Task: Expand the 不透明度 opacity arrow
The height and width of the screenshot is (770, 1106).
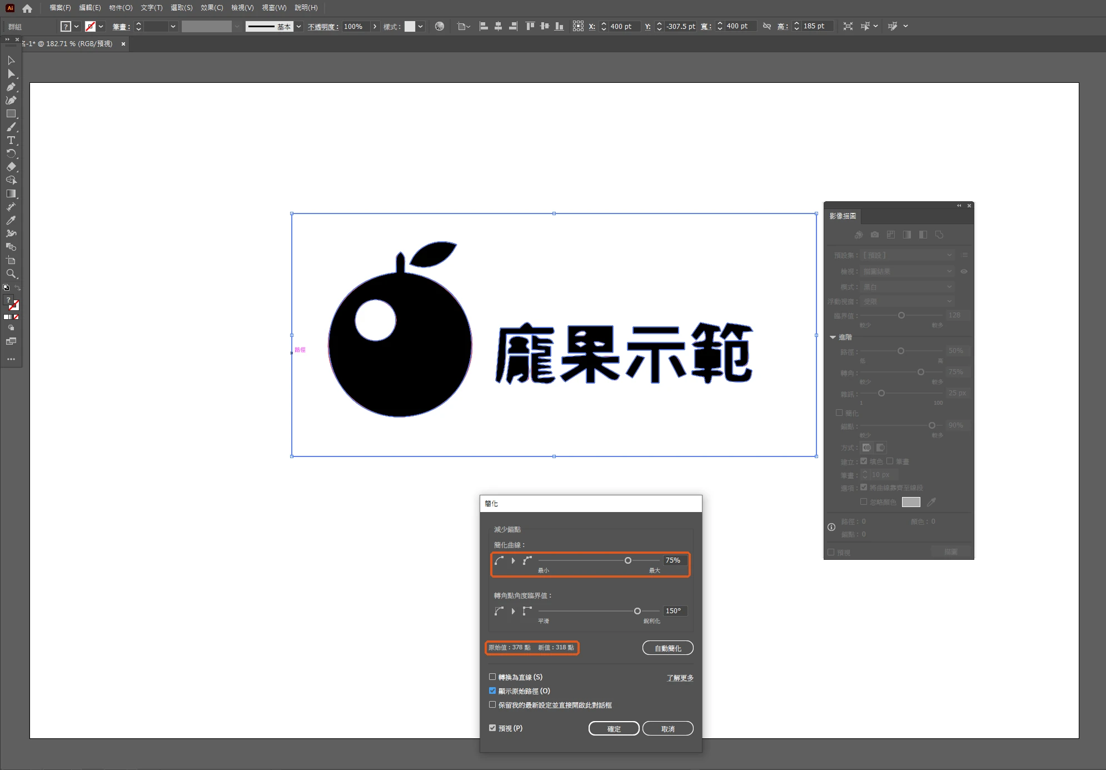Action: pyautogui.click(x=375, y=26)
